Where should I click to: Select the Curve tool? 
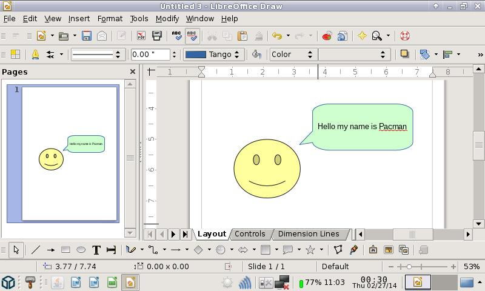(131, 250)
